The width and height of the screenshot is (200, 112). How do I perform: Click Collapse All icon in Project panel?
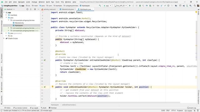pyautogui.click(x=31, y=9)
